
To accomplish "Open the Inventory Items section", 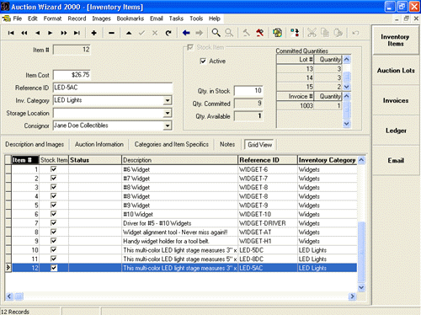I will [x=396, y=40].
